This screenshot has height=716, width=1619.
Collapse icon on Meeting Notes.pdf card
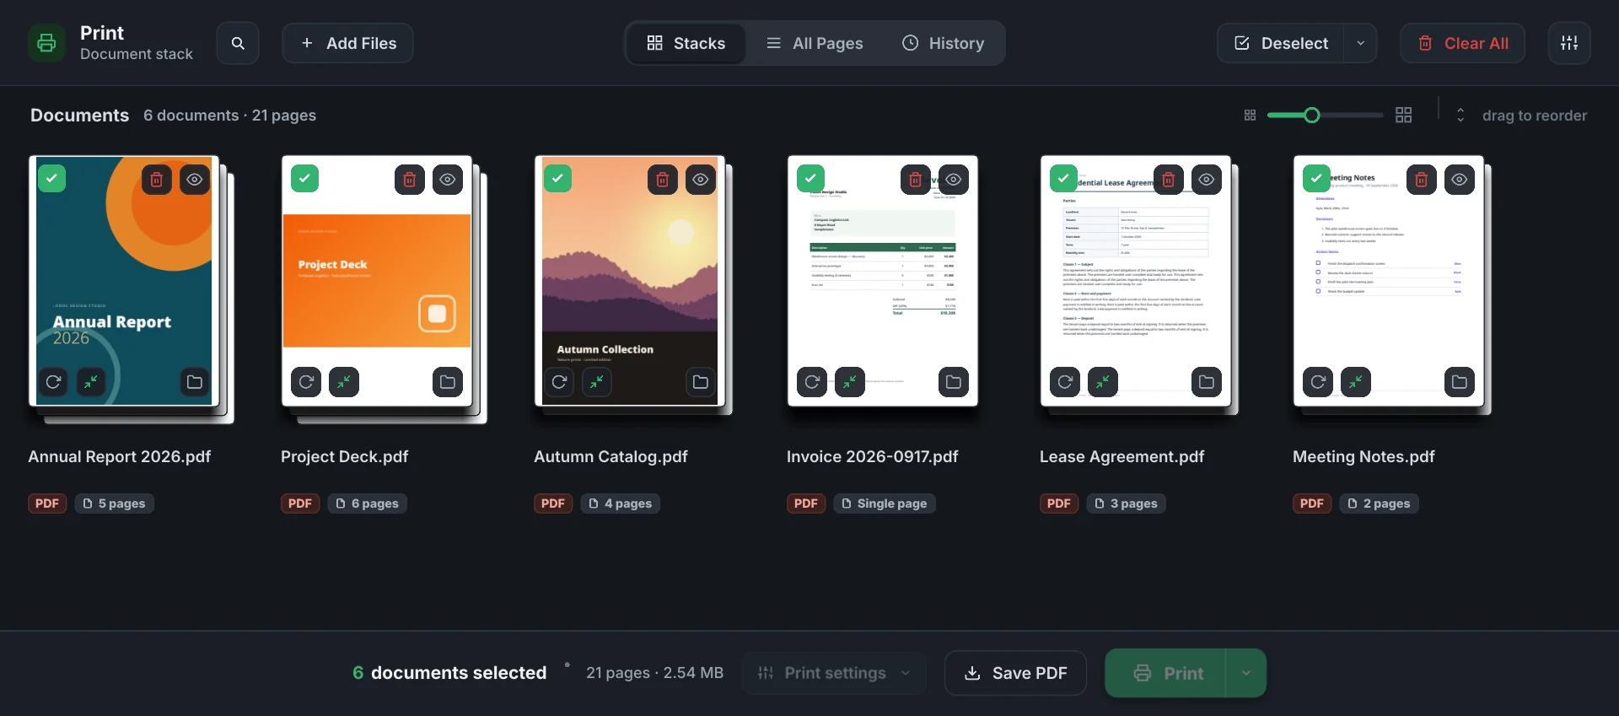[x=1356, y=382]
